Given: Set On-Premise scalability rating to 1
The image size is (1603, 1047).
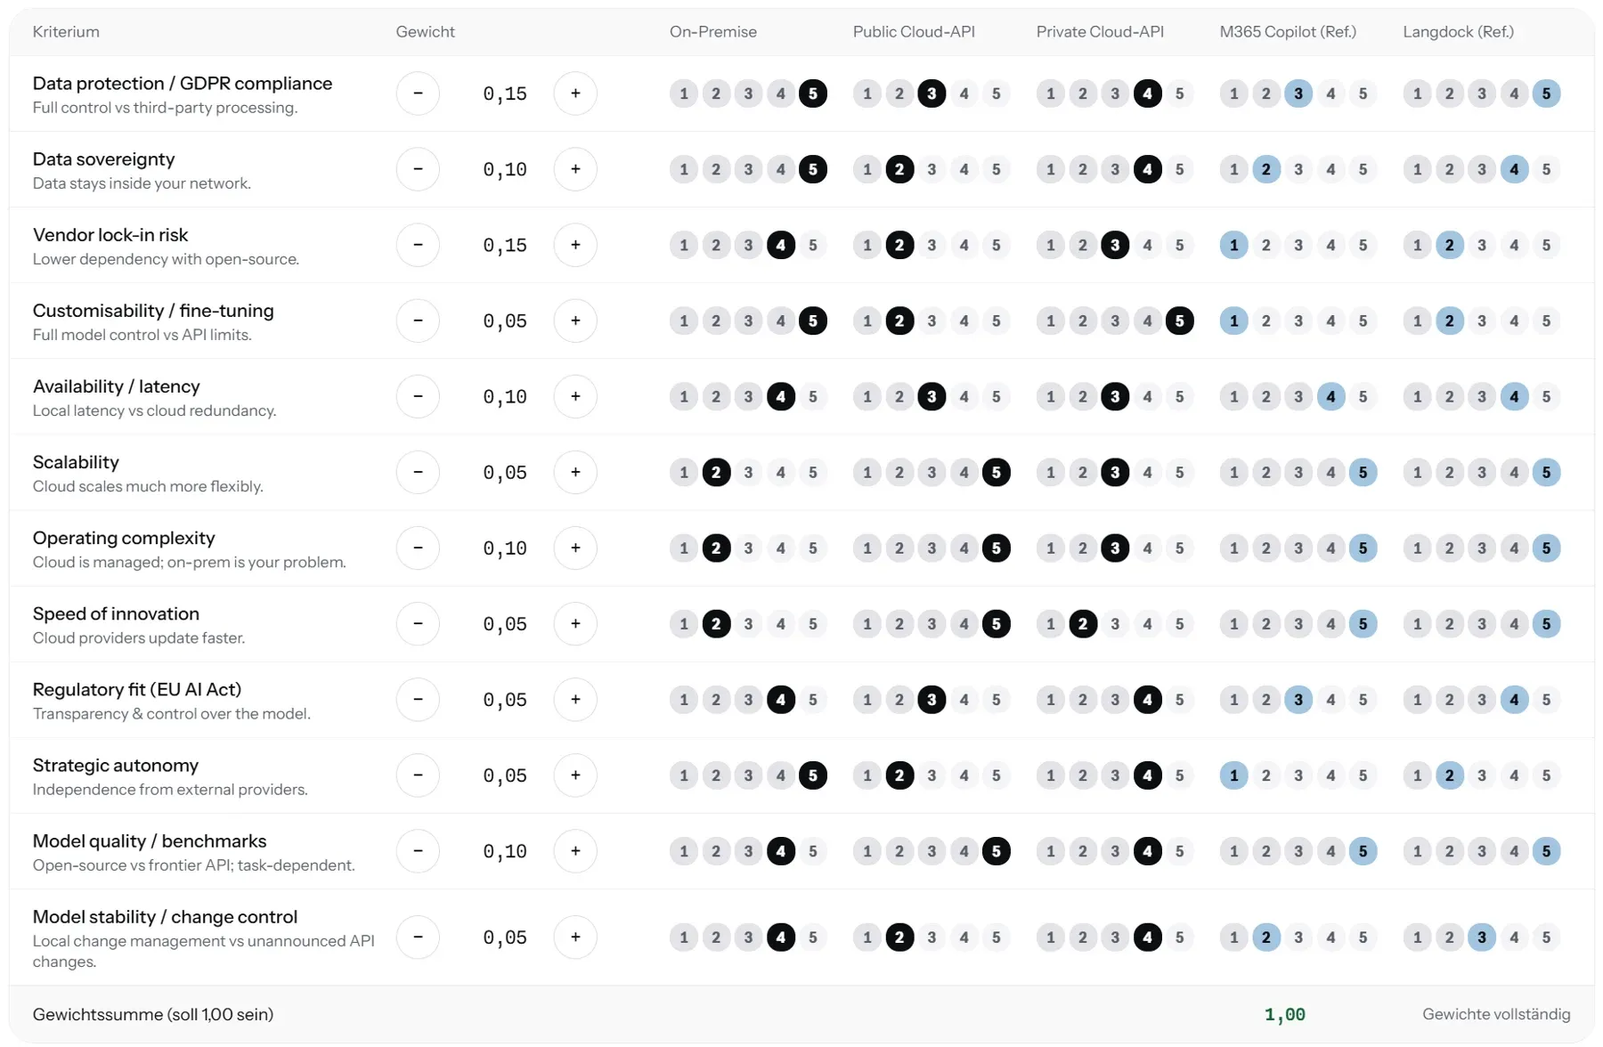Looking at the screenshot, I should [684, 472].
